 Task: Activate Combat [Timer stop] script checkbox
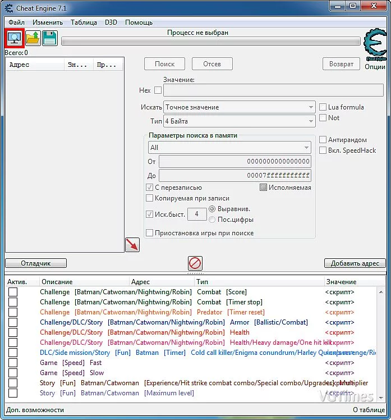[13, 302]
